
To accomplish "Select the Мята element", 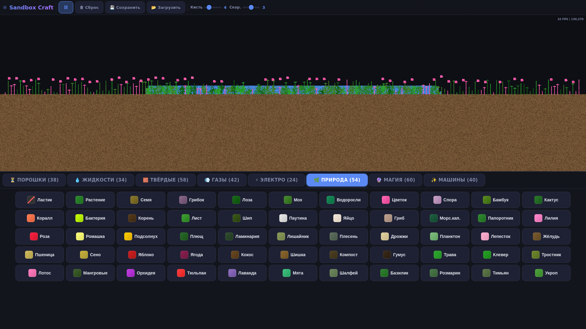I will click(x=293, y=273).
